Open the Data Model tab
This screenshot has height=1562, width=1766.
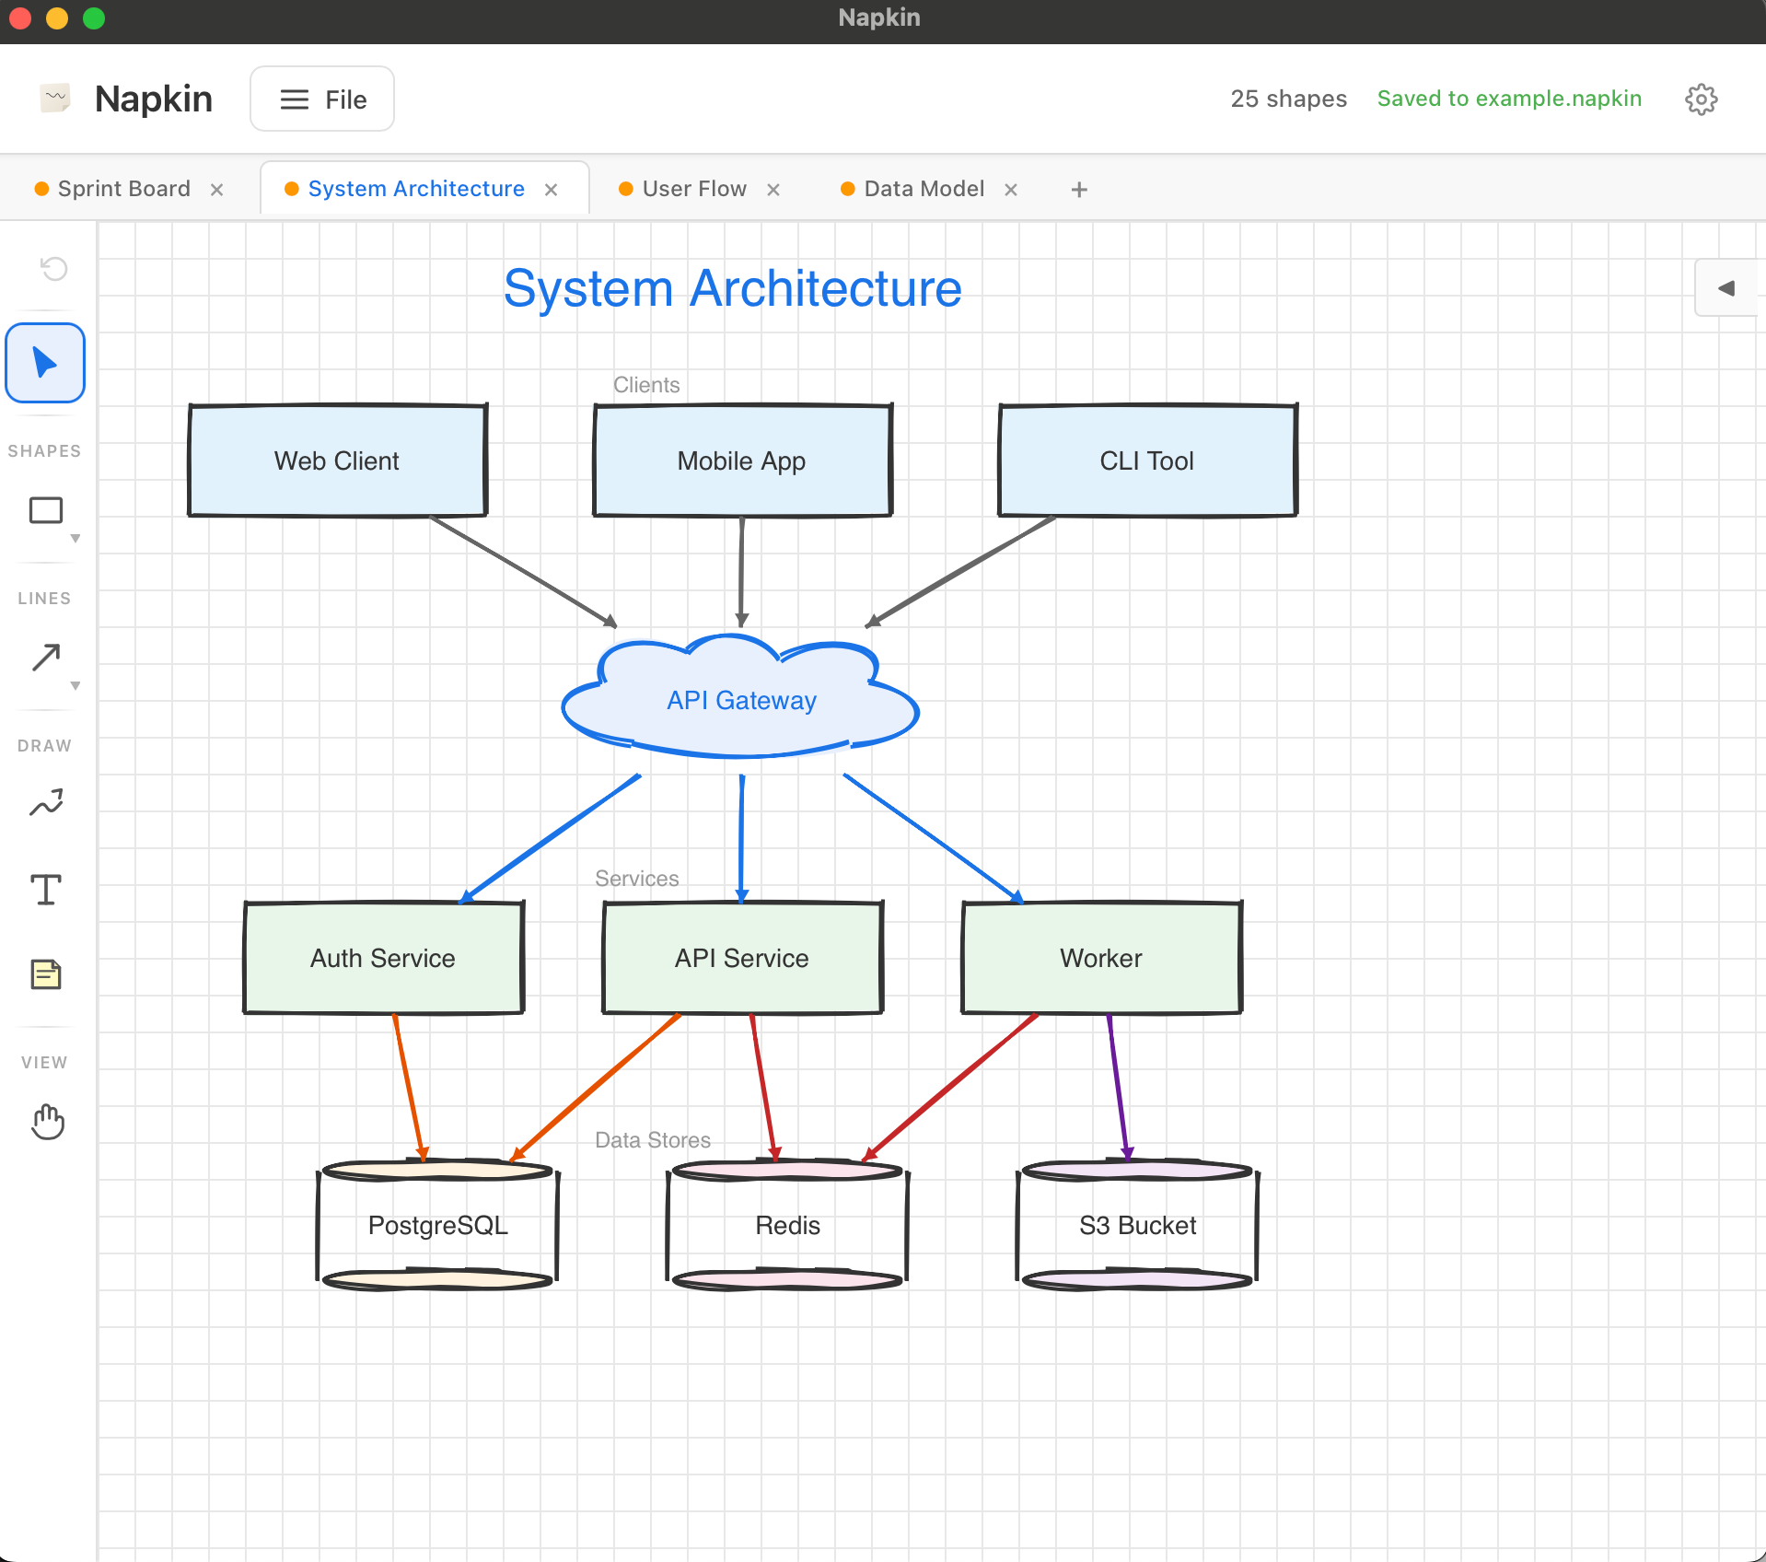[923, 188]
